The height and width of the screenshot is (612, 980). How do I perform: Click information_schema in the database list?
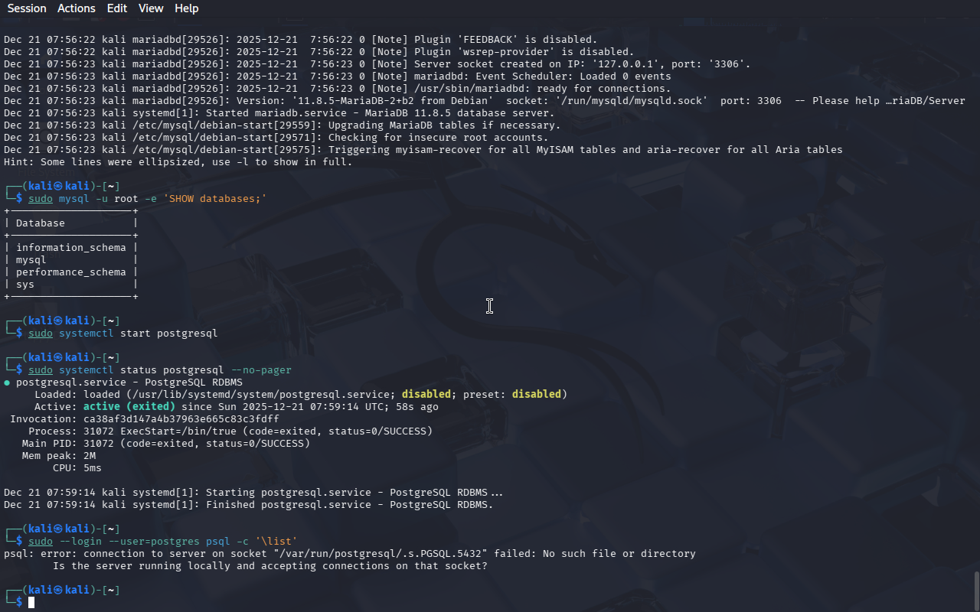70,248
